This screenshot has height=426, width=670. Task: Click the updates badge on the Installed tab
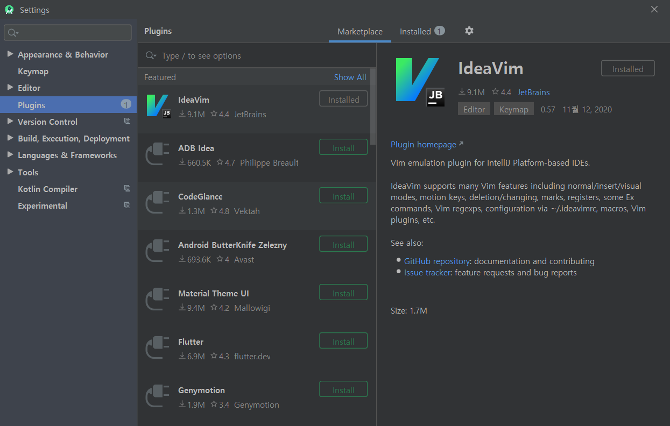click(440, 31)
